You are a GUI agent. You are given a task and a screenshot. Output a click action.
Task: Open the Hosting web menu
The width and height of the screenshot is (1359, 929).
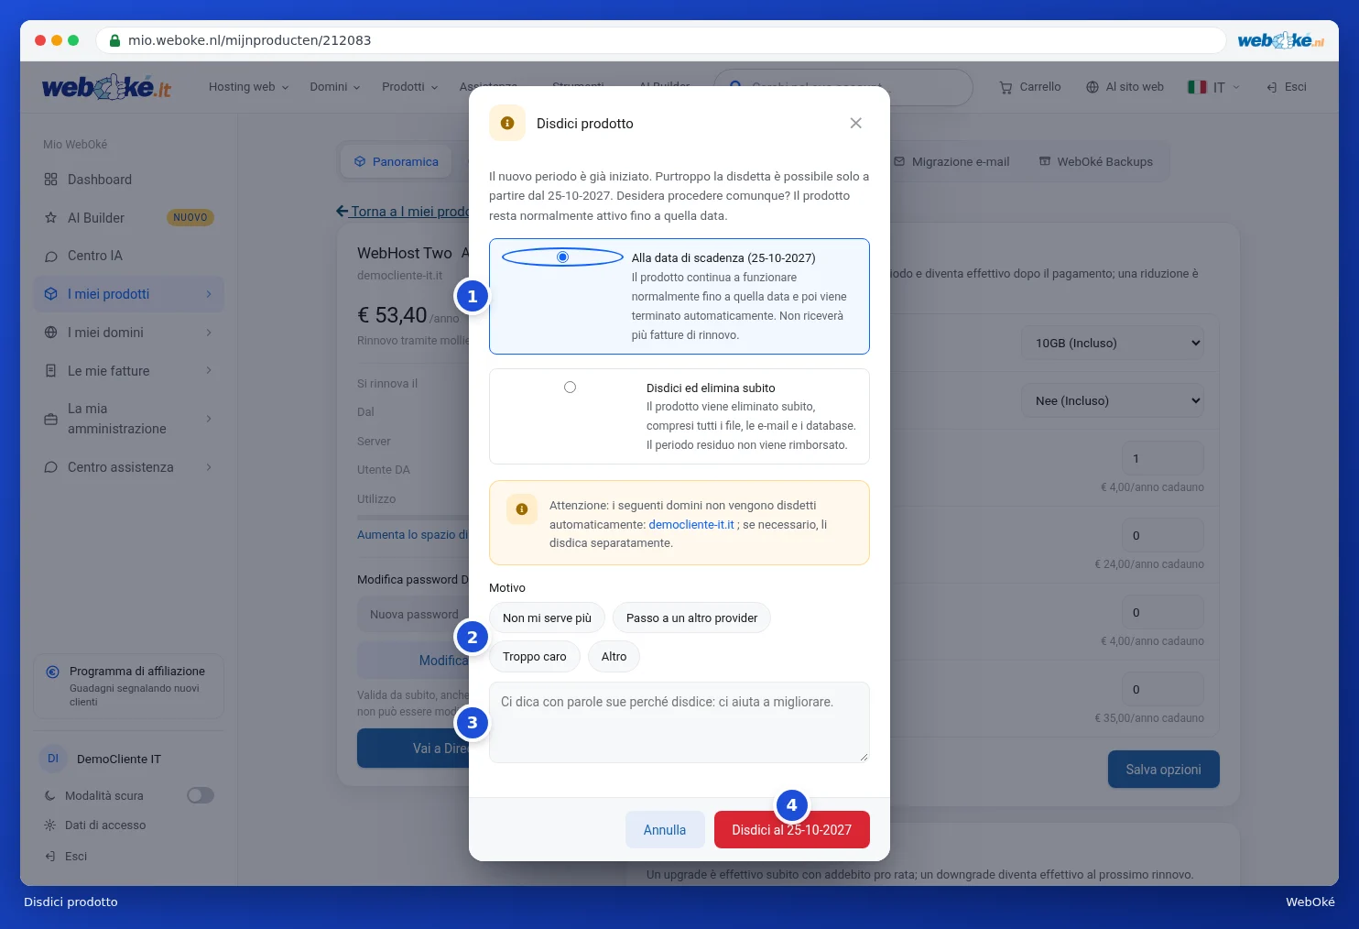tap(249, 87)
